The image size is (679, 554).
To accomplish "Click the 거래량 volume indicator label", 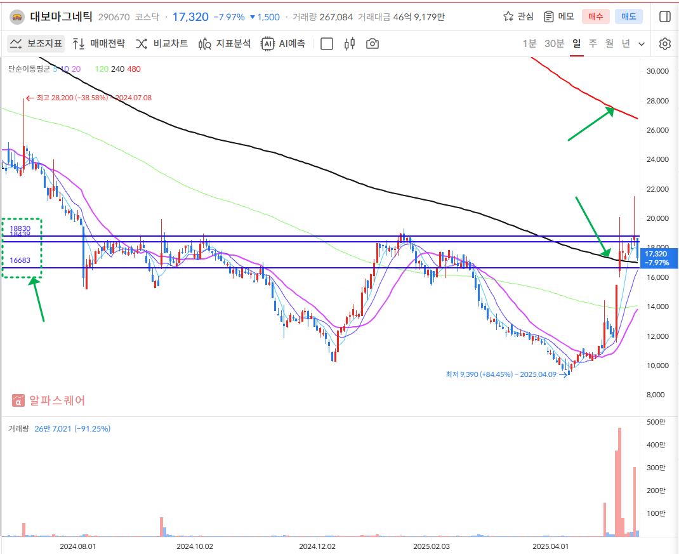I will tap(18, 428).
